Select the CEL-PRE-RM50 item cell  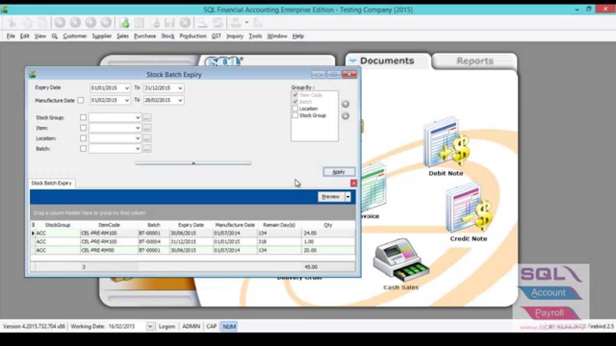click(x=109, y=250)
